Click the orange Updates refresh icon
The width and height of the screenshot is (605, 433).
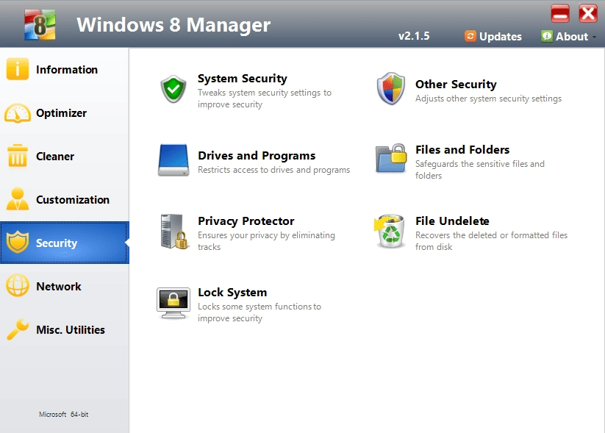point(470,36)
